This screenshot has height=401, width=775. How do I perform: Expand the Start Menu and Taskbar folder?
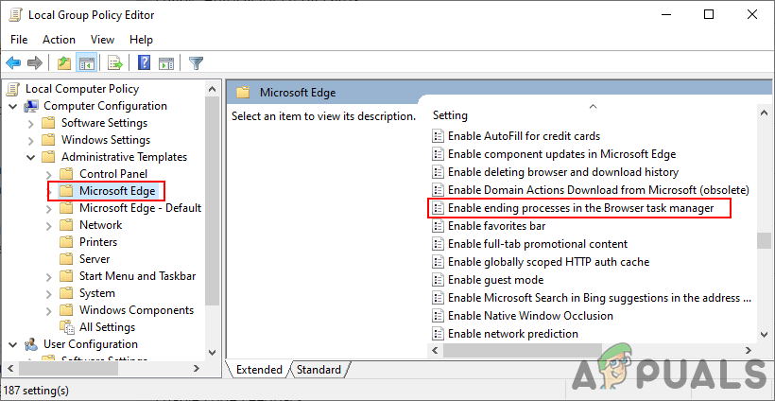pyautogui.click(x=49, y=276)
